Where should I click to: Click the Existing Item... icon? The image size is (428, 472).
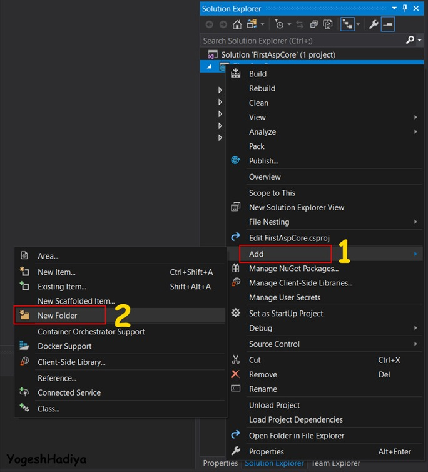point(24,285)
